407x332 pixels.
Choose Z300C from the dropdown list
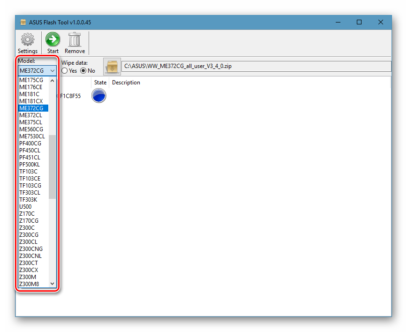click(33, 227)
